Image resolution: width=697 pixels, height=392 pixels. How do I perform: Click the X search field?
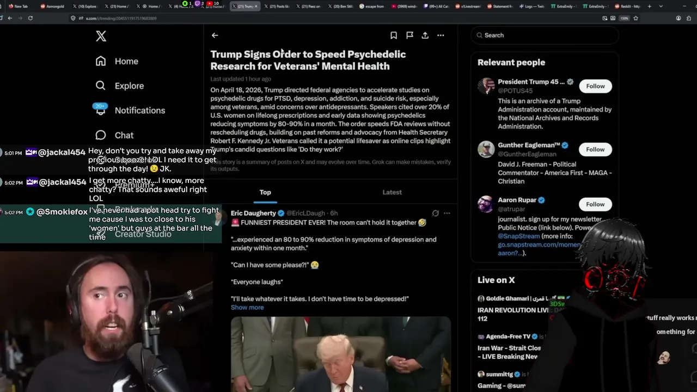click(545, 35)
